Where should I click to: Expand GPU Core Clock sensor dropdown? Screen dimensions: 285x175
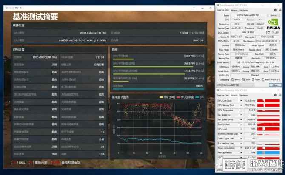click(x=241, y=101)
